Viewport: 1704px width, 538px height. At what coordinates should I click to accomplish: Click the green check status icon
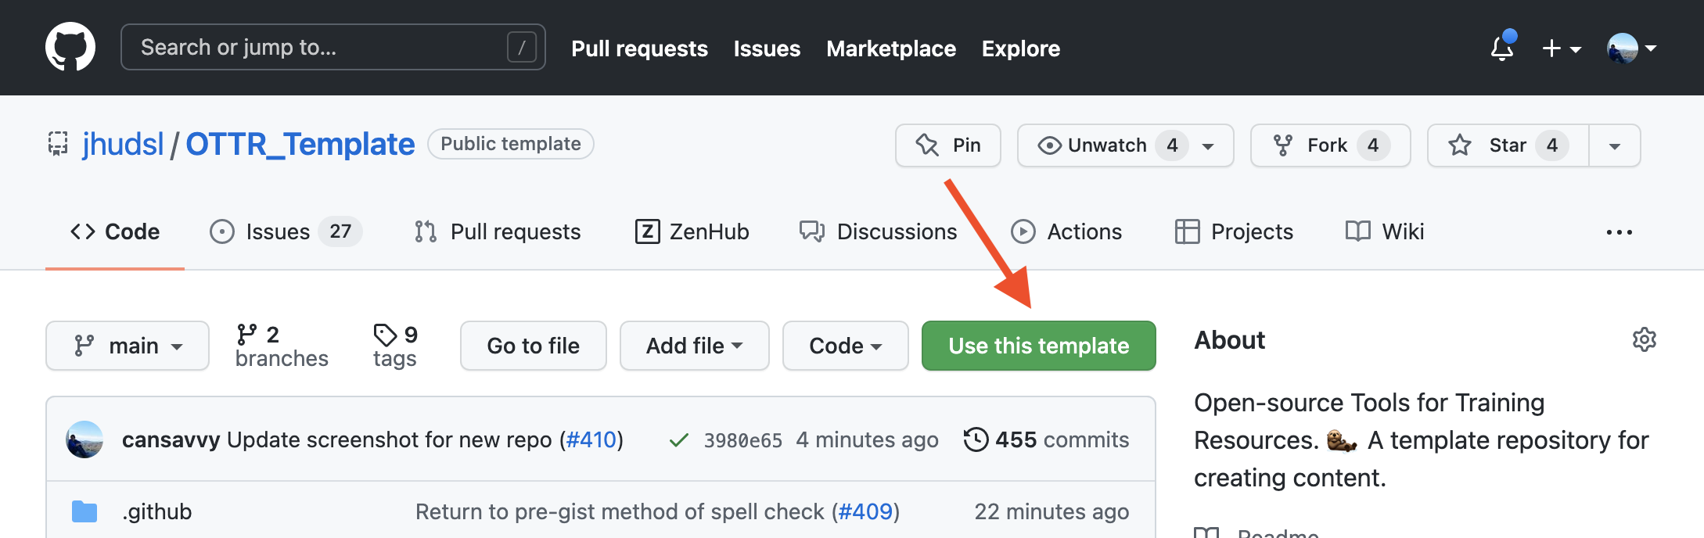coord(679,440)
